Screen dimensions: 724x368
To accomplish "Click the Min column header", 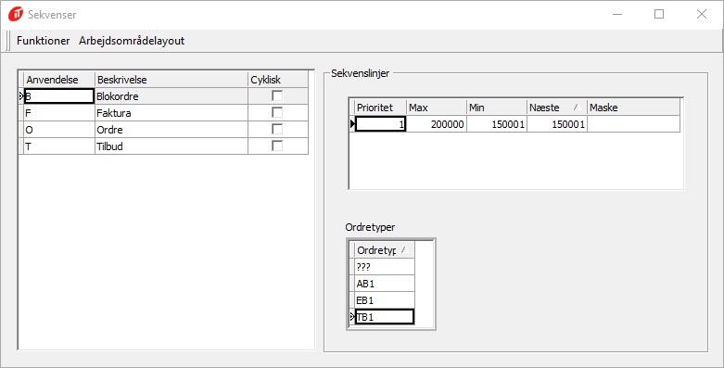I will click(497, 108).
